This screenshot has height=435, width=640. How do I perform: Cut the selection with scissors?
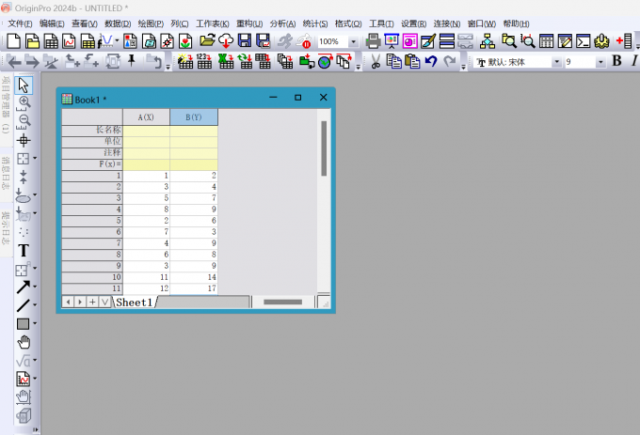pos(376,61)
